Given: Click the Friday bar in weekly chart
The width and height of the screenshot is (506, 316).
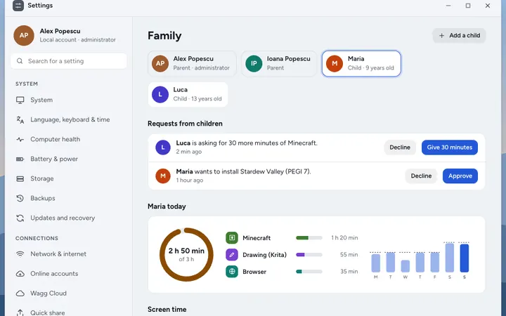Looking at the screenshot, I should pyautogui.click(x=435, y=263).
